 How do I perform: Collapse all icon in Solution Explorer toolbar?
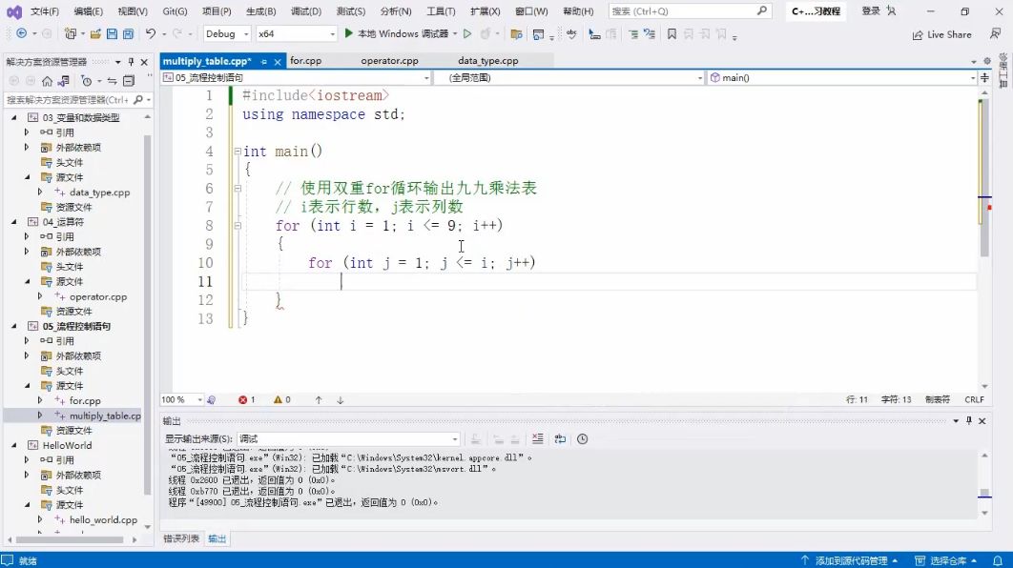pos(129,81)
